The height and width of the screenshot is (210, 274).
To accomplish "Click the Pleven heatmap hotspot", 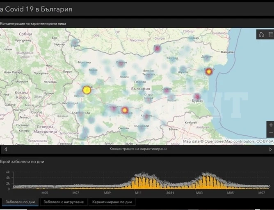I will (121, 64).
